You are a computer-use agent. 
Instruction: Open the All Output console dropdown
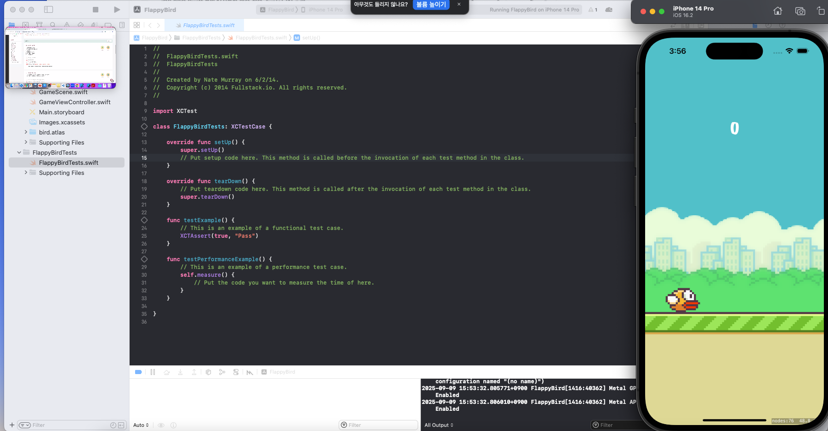tap(439, 425)
